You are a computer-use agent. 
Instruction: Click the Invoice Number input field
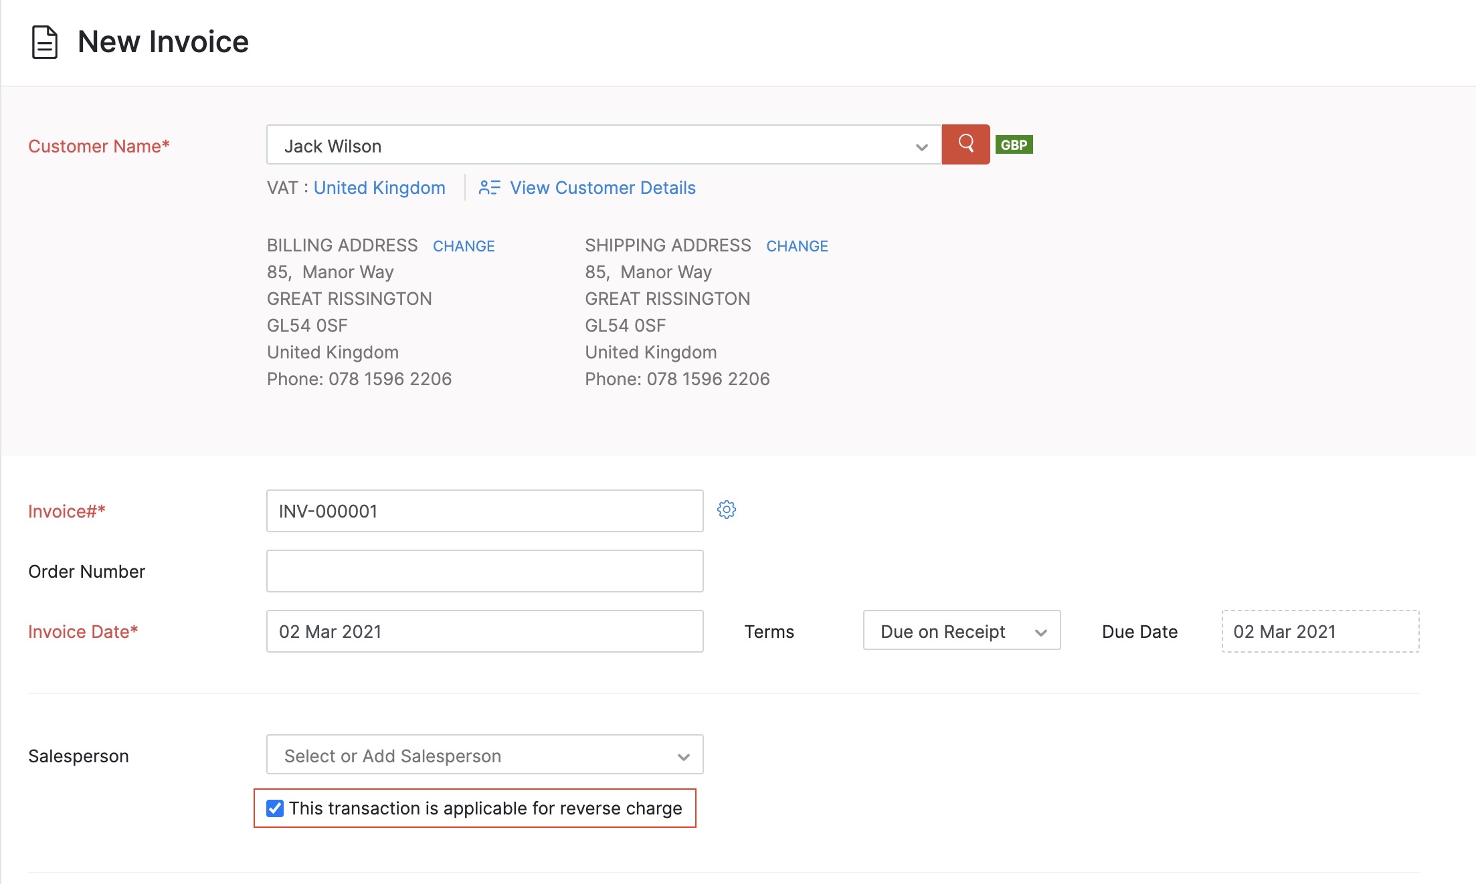pyautogui.click(x=484, y=510)
